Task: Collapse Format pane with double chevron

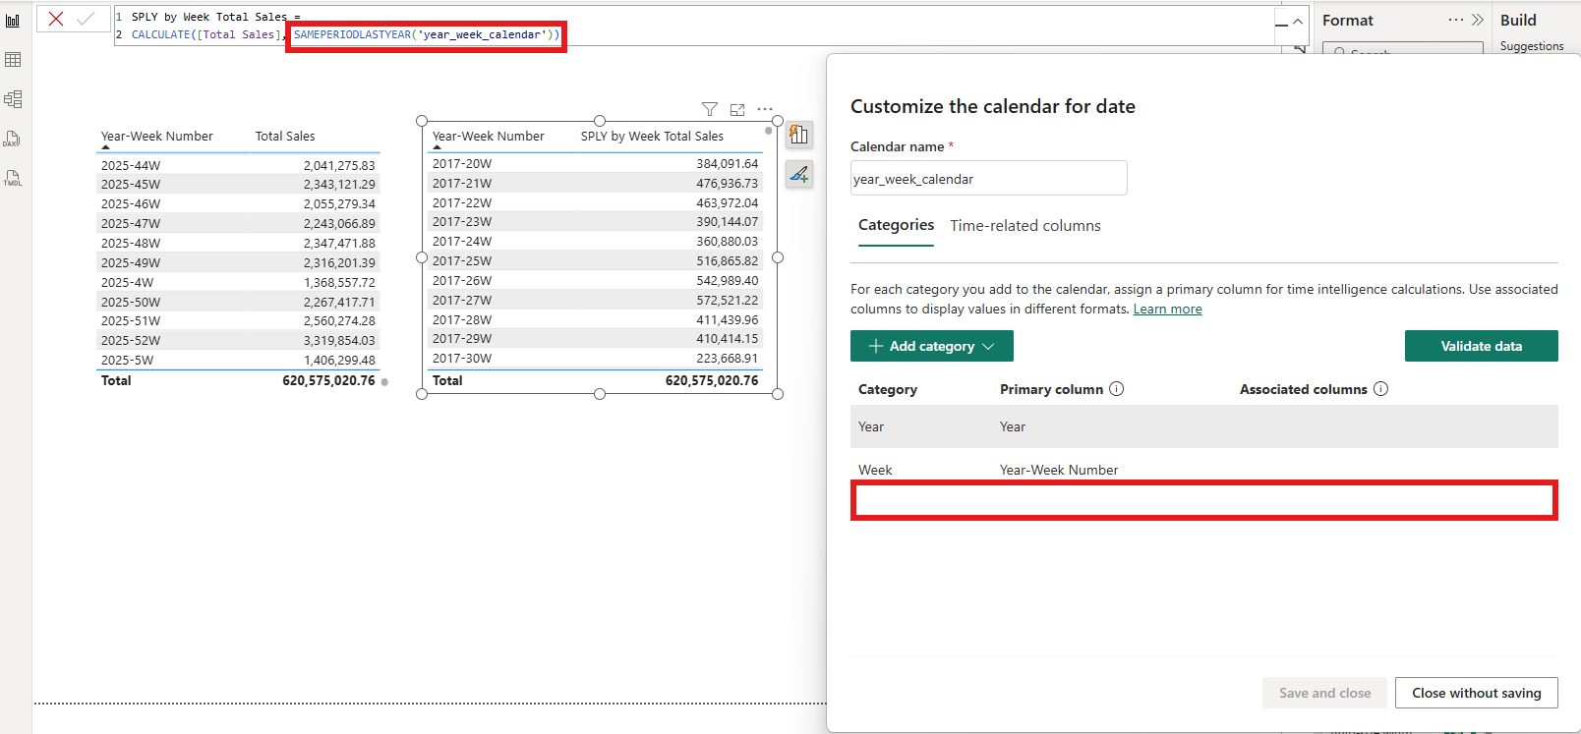Action: [1477, 20]
